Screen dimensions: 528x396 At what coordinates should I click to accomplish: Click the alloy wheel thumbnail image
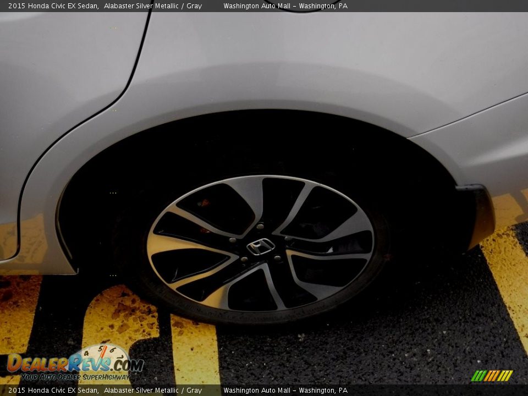tap(258, 248)
